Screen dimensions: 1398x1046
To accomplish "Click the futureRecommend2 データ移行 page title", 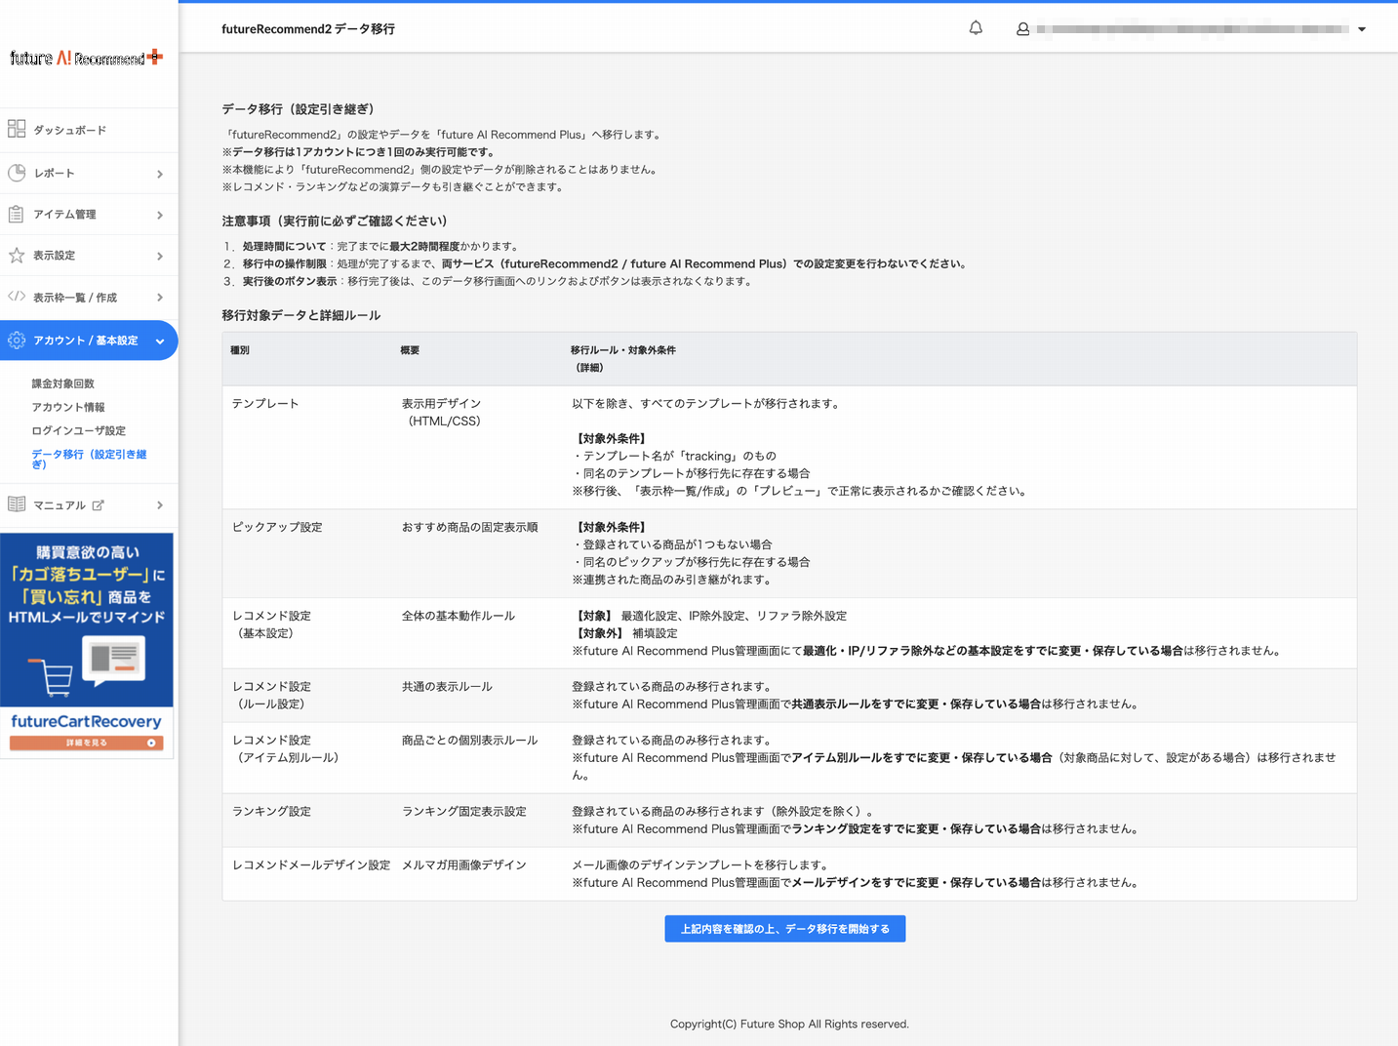I will pos(308,29).
